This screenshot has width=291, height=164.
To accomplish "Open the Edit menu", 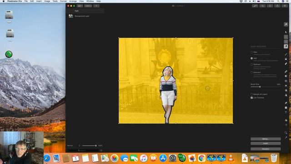I will [32, 1].
